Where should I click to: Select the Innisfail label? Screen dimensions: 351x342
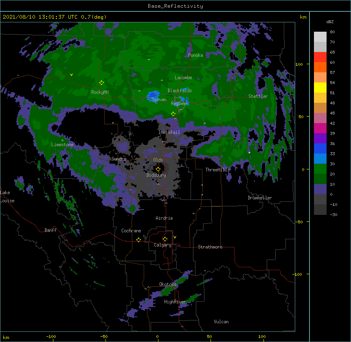[x=169, y=132]
